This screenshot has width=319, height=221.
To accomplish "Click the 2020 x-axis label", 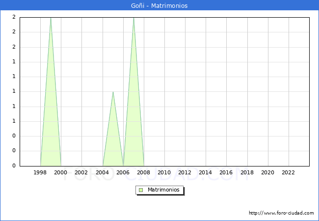I will pyautogui.click(x=267, y=172).
